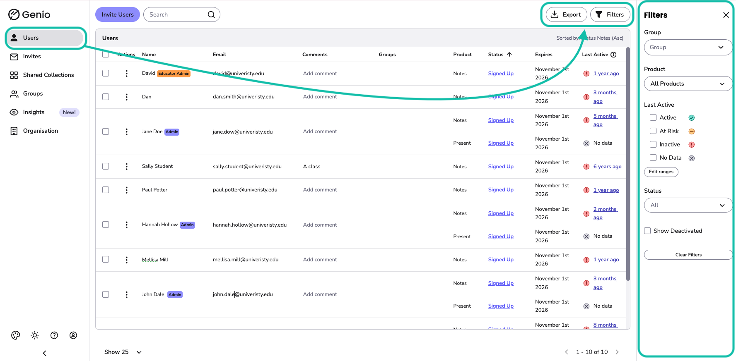Tick the checkbox for Jane Doe
Screen dimensions: 736x361
click(106, 131)
